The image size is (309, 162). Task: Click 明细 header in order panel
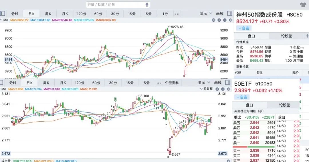[x=282, y=117]
